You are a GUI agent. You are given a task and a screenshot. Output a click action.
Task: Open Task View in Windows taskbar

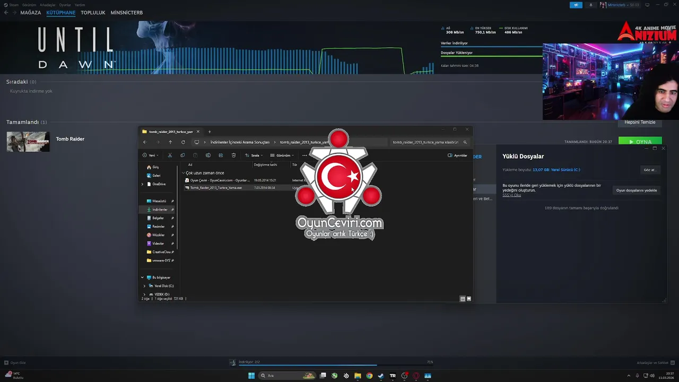(323, 376)
